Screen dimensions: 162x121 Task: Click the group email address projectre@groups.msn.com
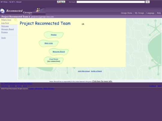tap(43, 17)
